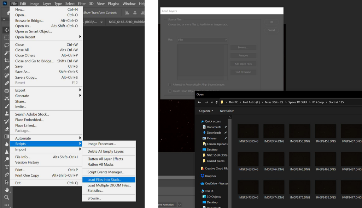Select the Type tool

(x=6, y=167)
